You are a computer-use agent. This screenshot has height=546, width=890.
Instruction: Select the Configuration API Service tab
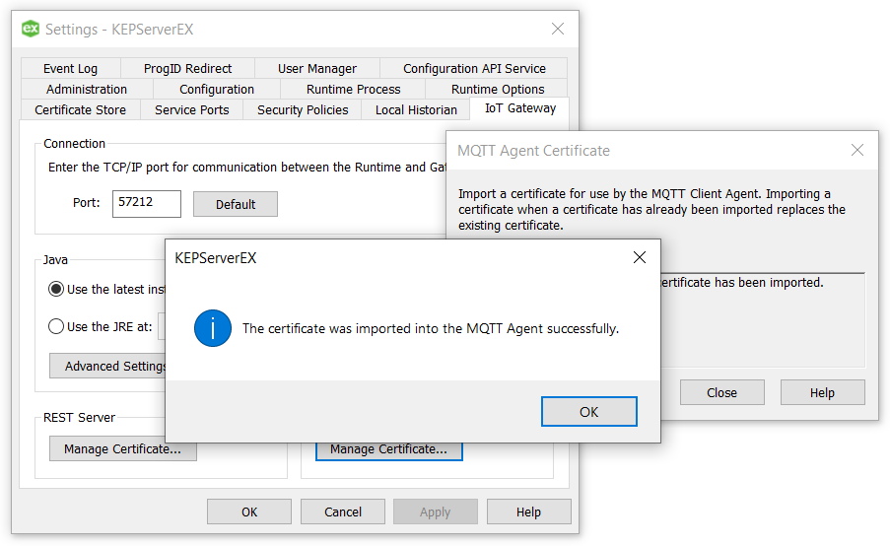point(474,69)
